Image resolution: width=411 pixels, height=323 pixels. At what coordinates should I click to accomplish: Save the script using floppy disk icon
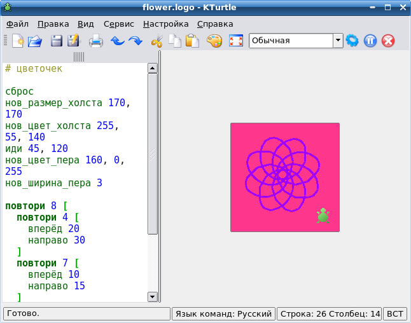[x=57, y=41]
